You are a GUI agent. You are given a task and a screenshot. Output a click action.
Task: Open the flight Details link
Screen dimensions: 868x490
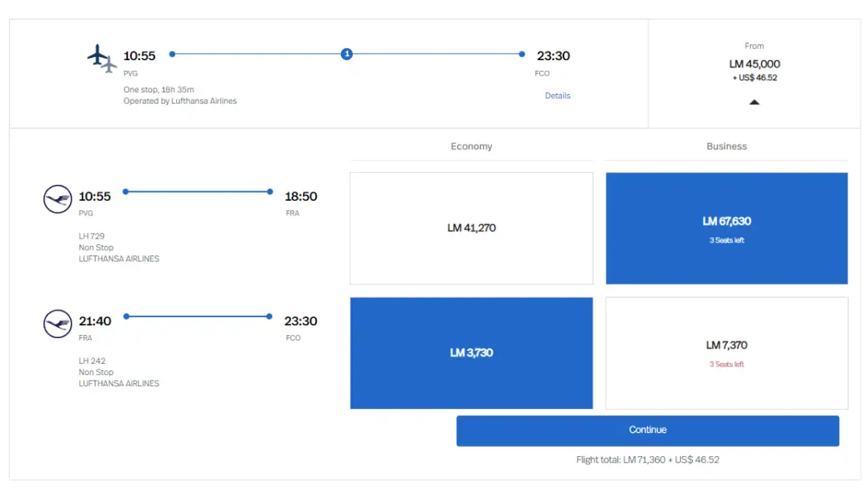[557, 96]
